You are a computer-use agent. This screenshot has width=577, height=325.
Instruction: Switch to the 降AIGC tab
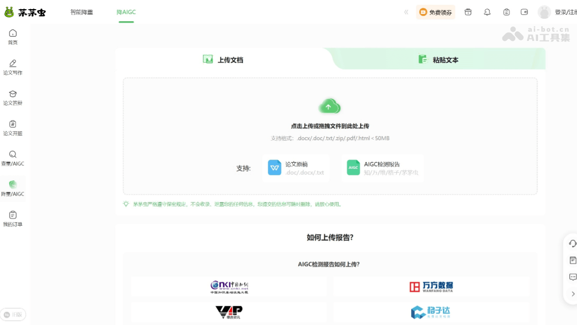click(126, 12)
